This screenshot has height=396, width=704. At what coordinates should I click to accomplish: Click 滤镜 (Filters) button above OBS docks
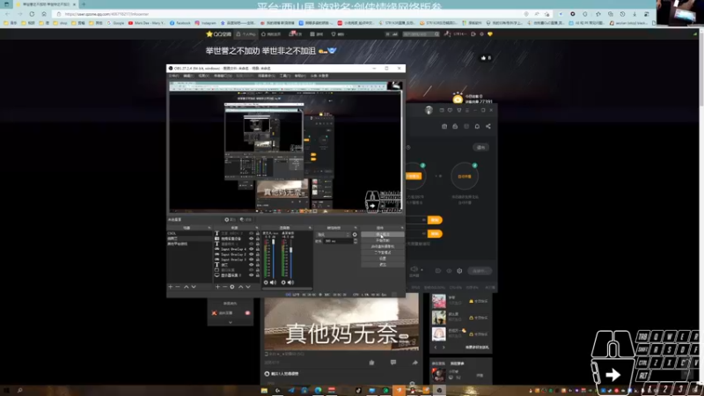[x=246, y=219]
